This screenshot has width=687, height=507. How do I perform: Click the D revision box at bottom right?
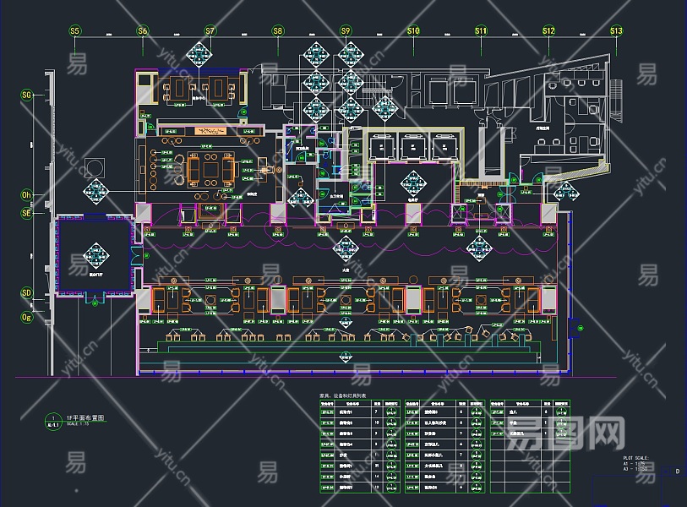(x=676, y=471)
